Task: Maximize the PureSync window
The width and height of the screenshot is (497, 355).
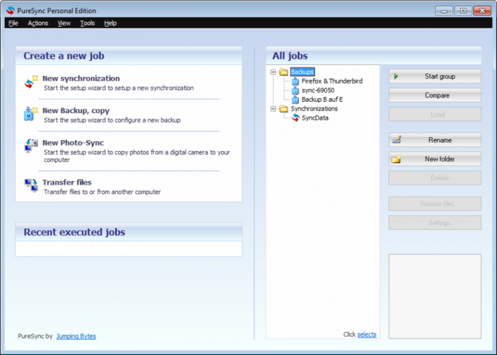Action: [463, 11]
